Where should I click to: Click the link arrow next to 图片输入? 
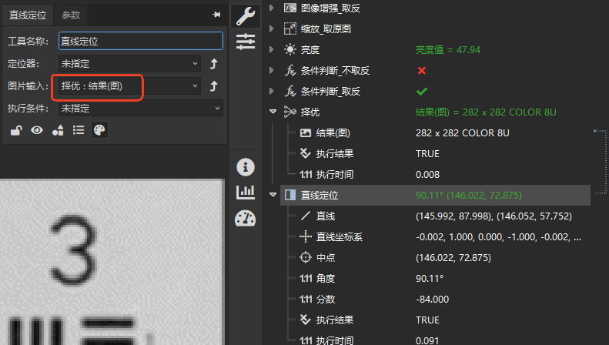point(213,85)
